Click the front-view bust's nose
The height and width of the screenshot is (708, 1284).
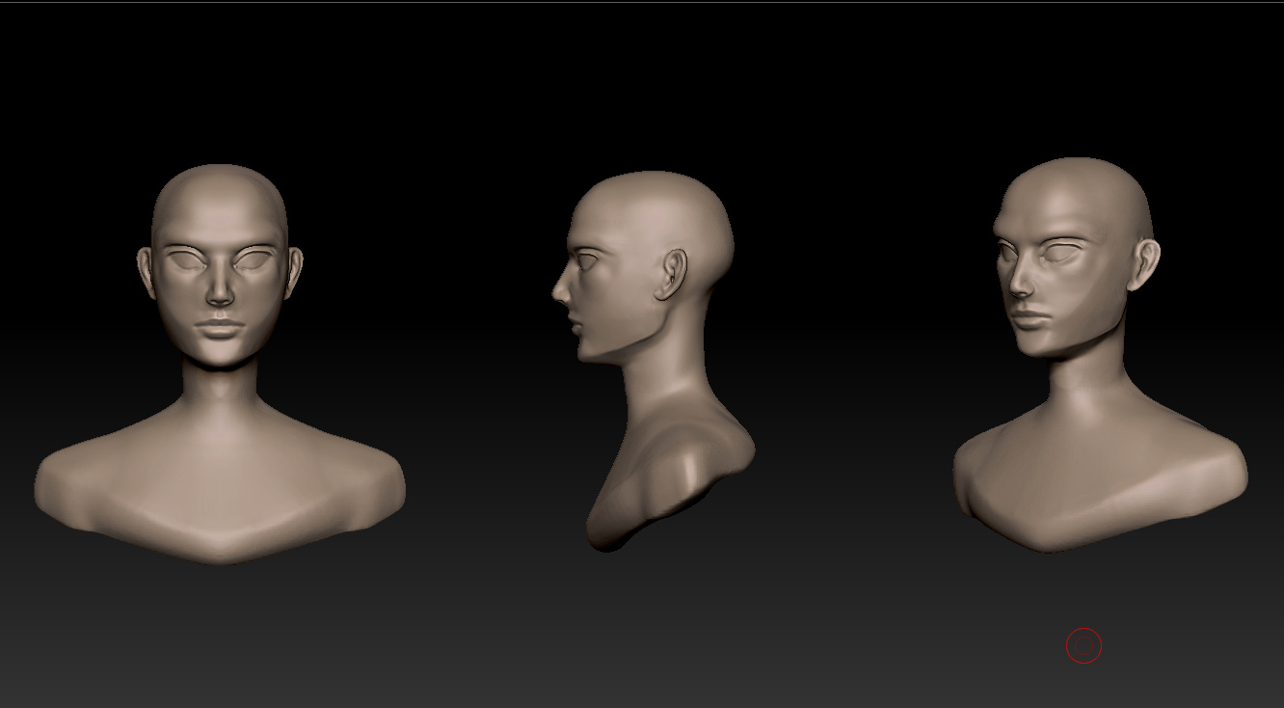click(219, 286)
